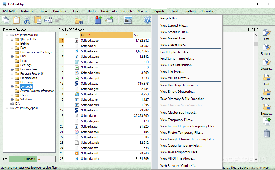Click the Softpedia.m3u music icon
This screenshot has height=170, width=275.
(x=76, y=132)
